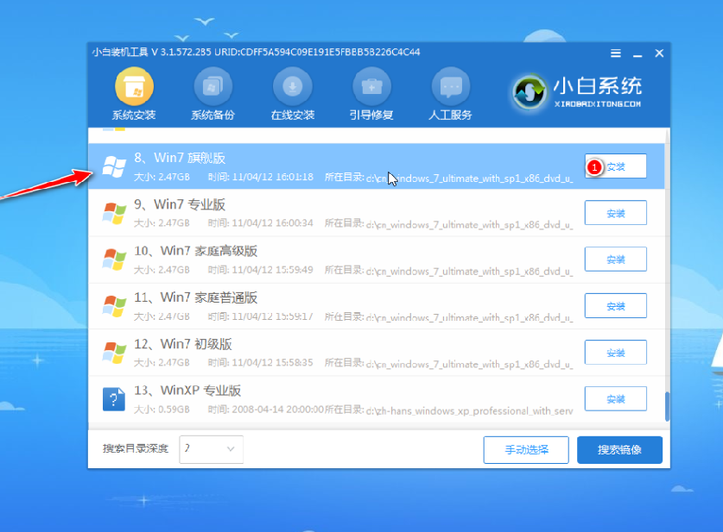Select the '9、Win7 专业版' title text

click(180, 204)
